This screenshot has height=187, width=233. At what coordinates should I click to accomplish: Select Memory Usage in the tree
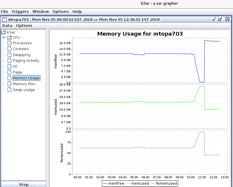(x=26, y=78)
